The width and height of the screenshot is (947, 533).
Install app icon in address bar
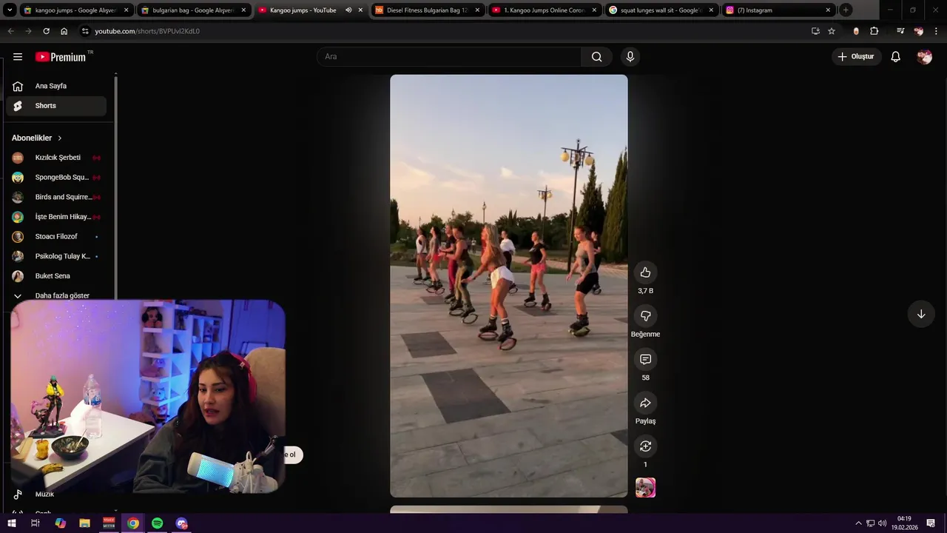click(x=815, y=31)
